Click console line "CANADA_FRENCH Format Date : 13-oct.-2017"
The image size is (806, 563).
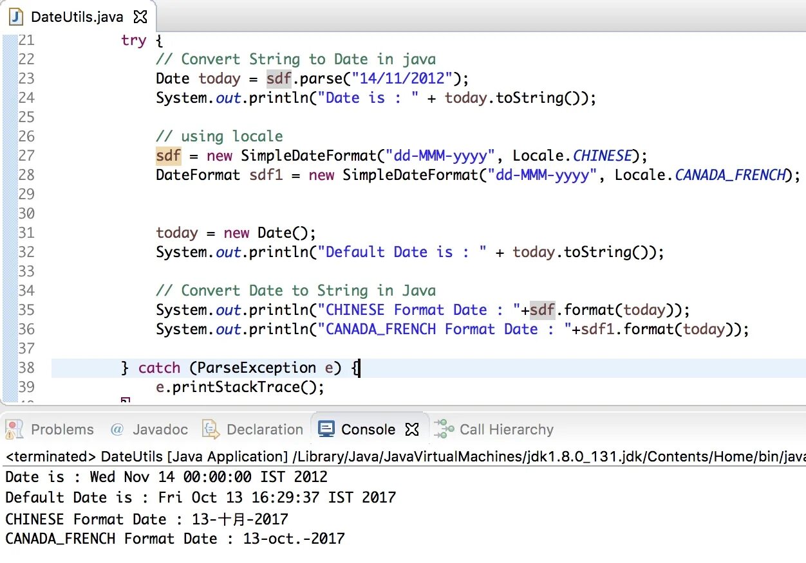[x=175, y=539]
